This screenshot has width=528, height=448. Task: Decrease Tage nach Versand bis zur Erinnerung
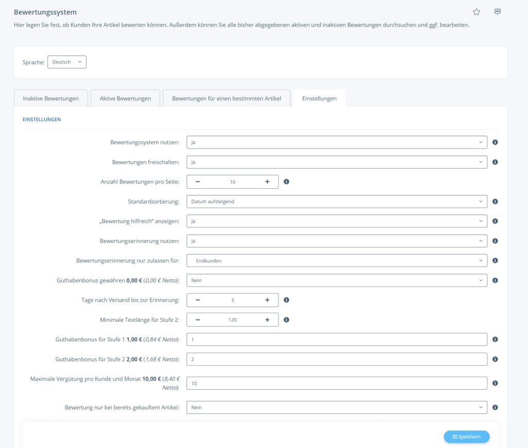pyautogui.click(x=197, y=300)
